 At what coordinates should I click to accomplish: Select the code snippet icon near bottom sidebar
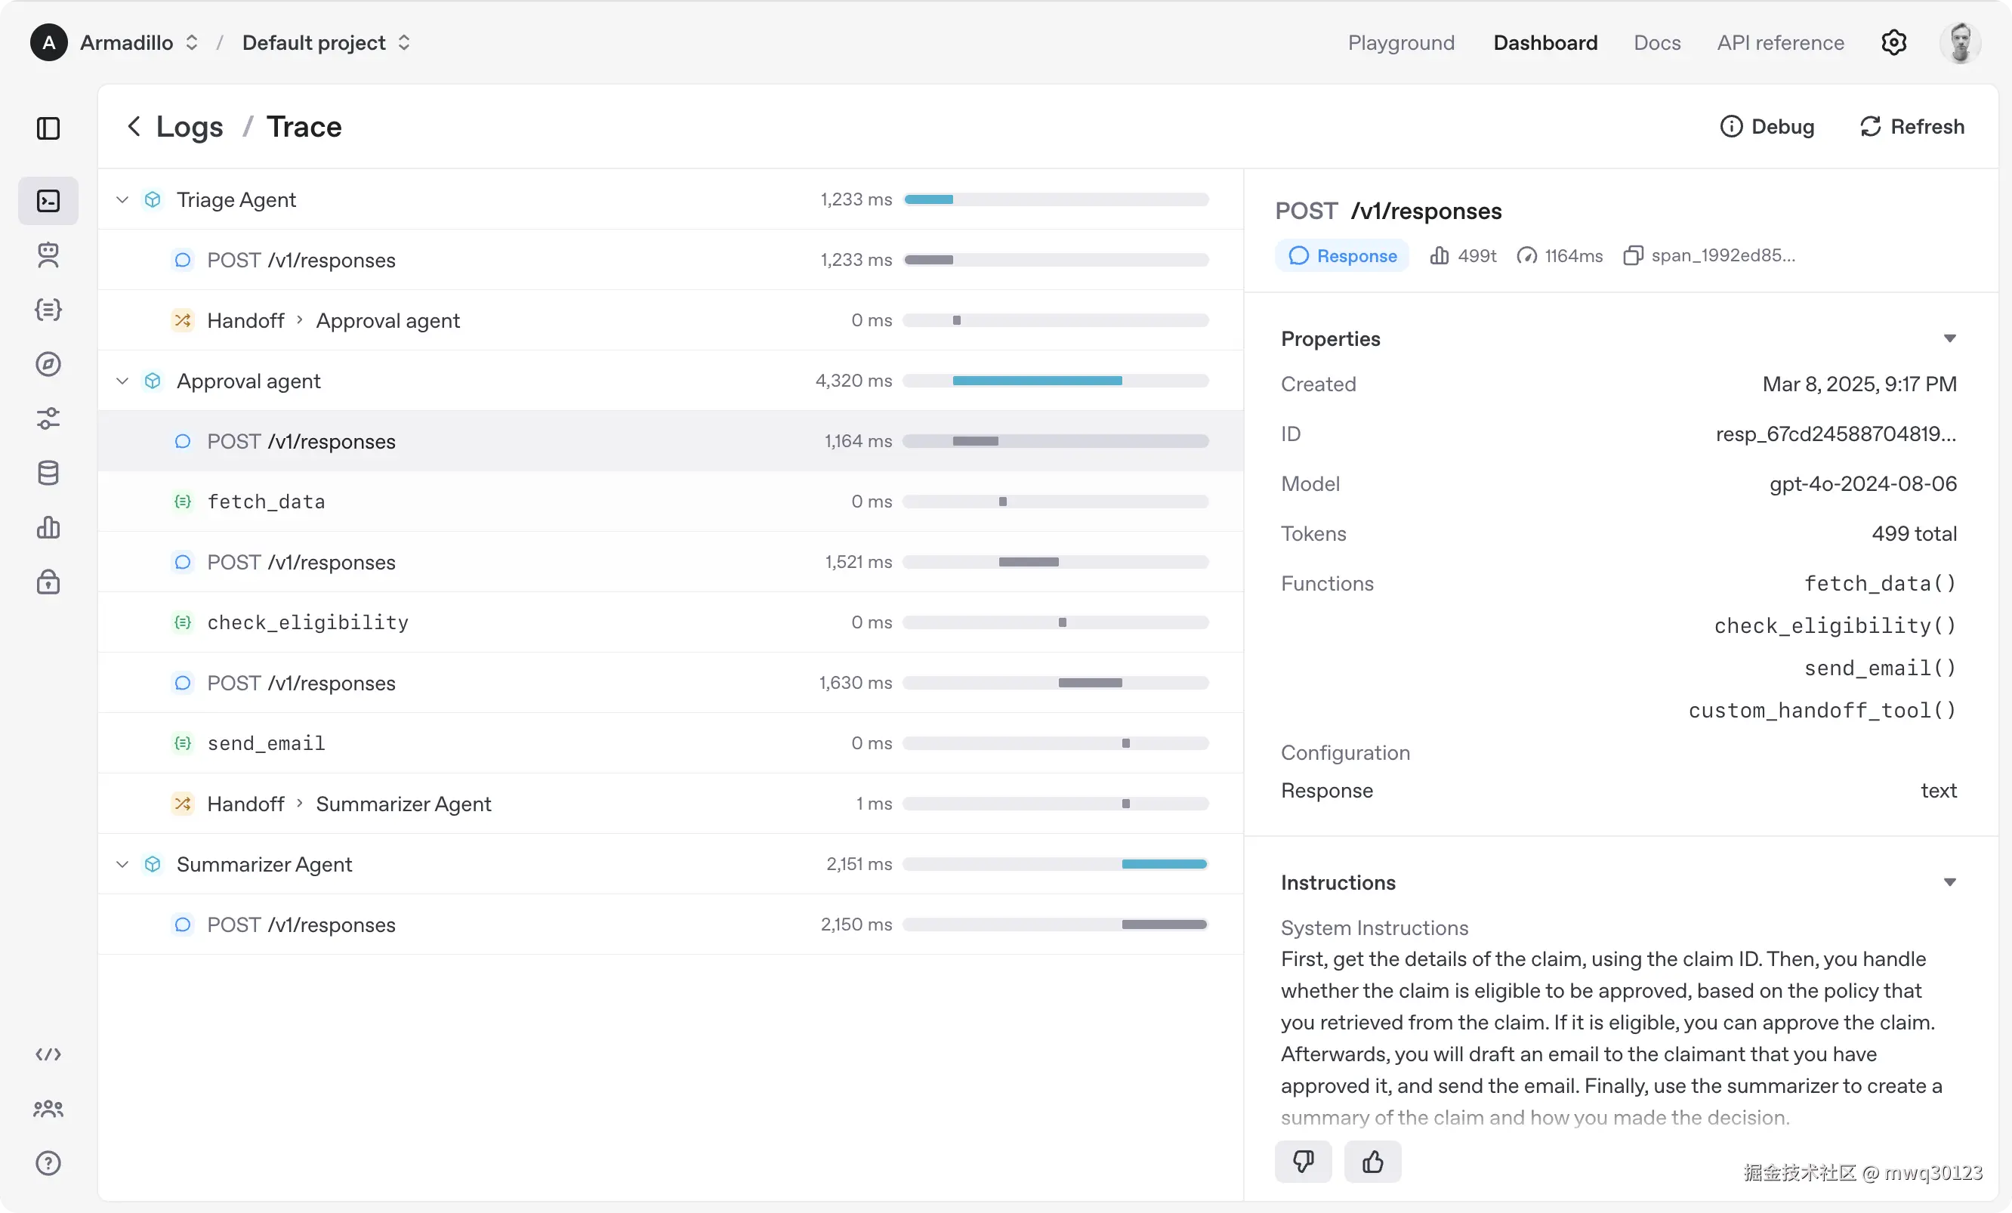tap(48, 1055)
